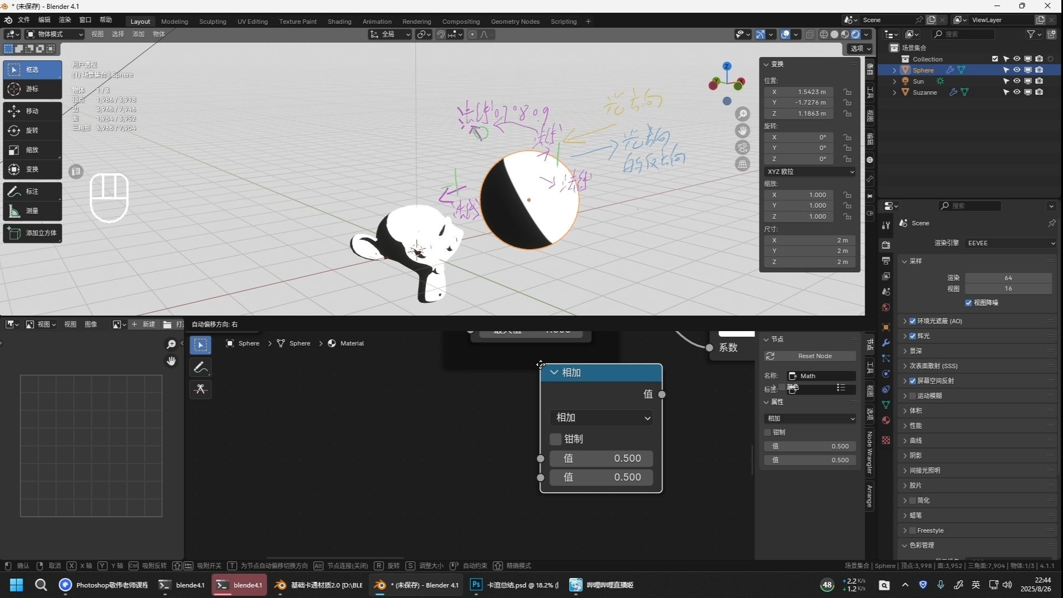This screenshot has width=1063, height=598.
Task: Open the Render properties tab icon
Action: 886,245
